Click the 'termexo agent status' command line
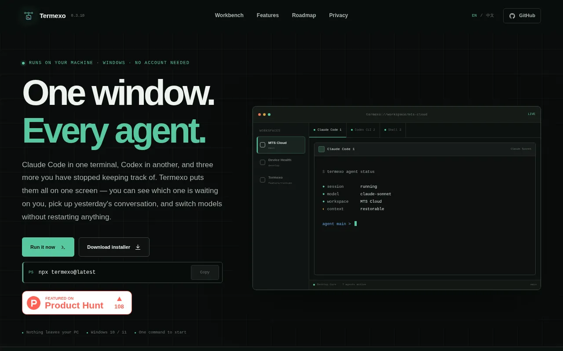 pos(351,172)
